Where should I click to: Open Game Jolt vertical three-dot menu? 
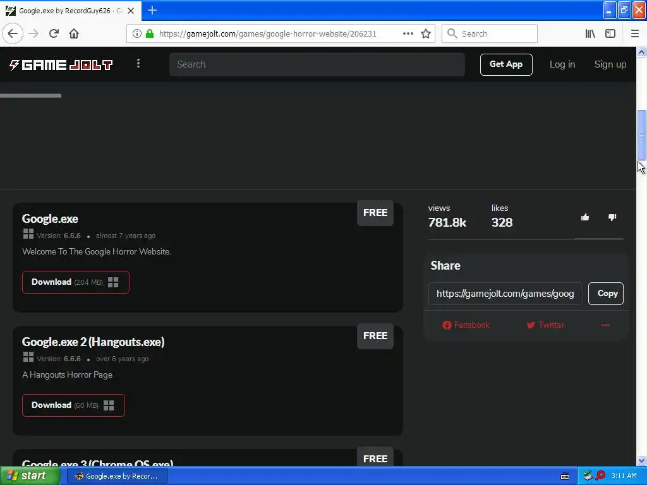138,64
